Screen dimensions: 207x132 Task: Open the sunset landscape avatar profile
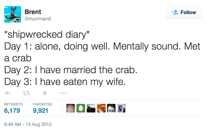coord(91,108)
